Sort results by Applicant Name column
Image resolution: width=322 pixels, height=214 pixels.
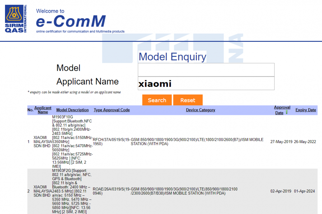coord(43,110)
